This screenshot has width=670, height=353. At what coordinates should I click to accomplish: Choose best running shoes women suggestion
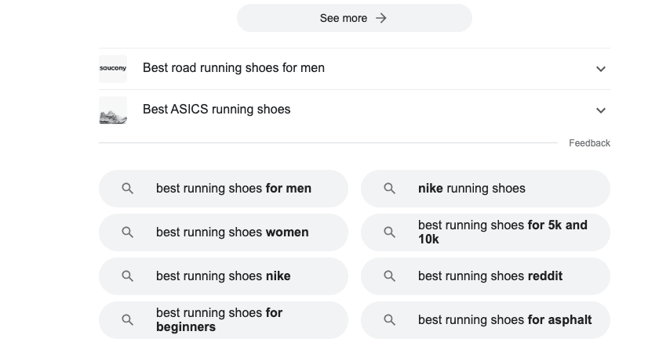pos(224,232)
